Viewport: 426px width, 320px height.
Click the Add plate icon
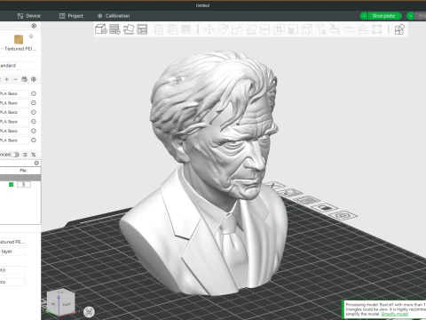tap(114, 29)
